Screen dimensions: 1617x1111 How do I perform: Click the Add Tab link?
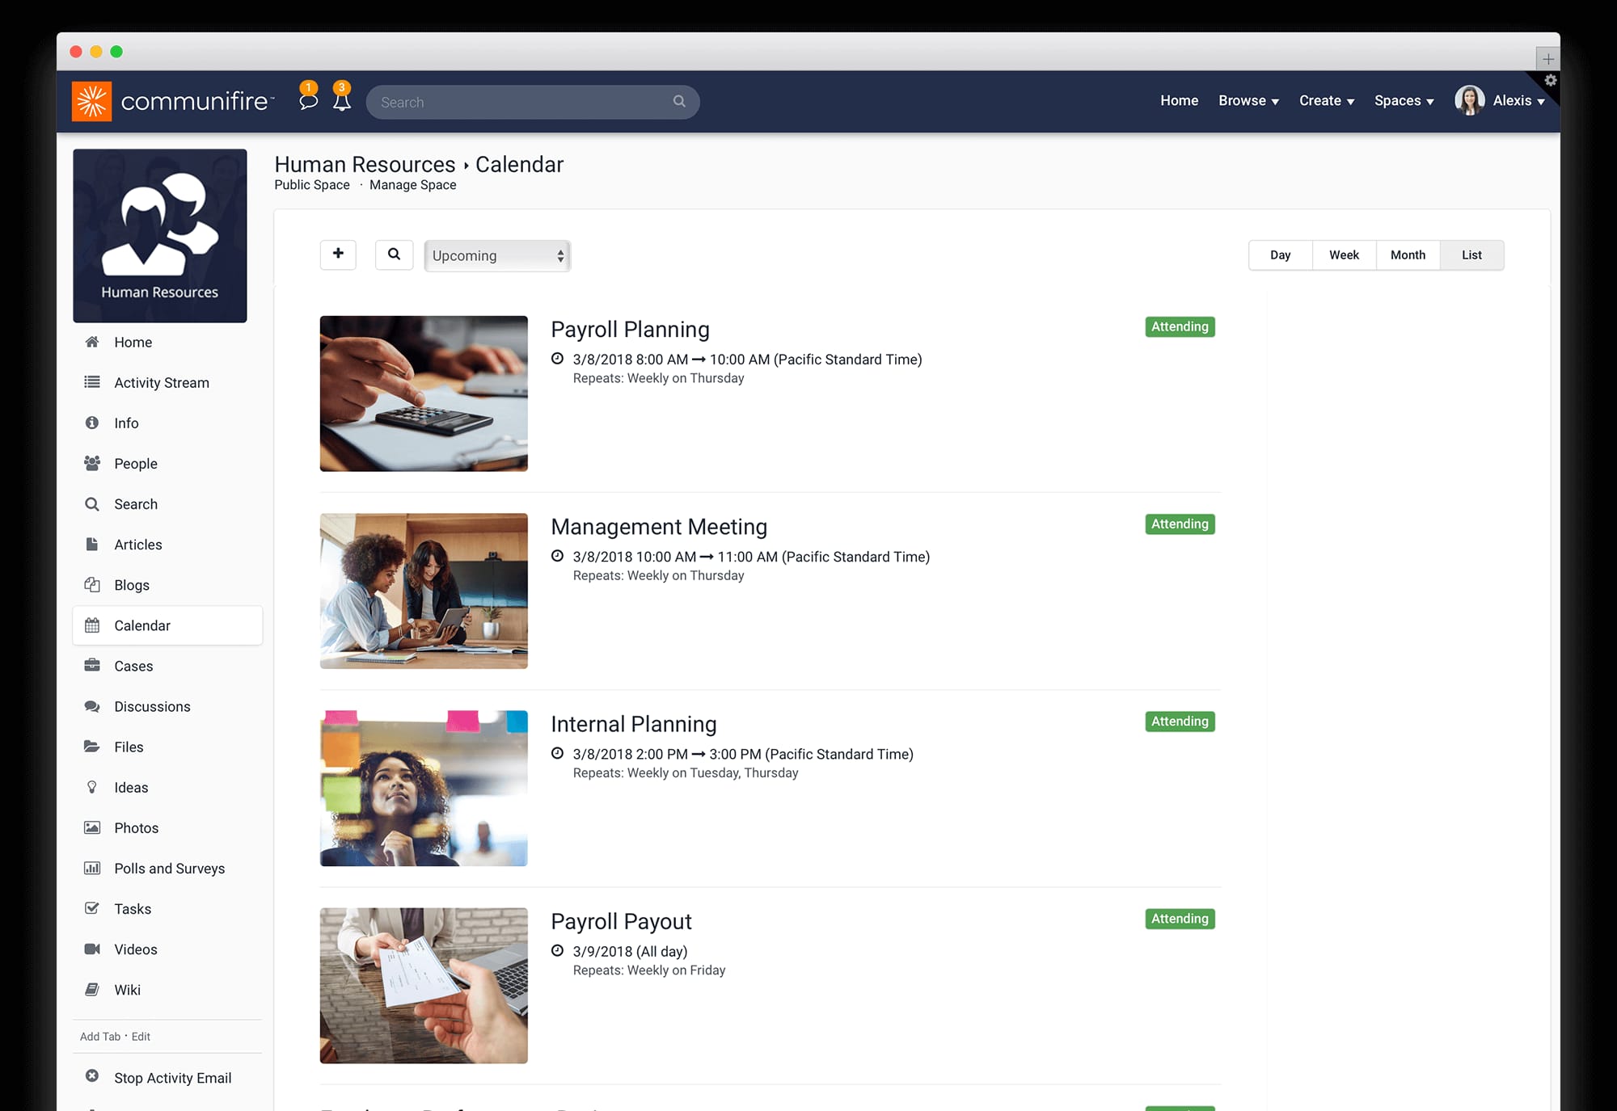(100, 1036)
